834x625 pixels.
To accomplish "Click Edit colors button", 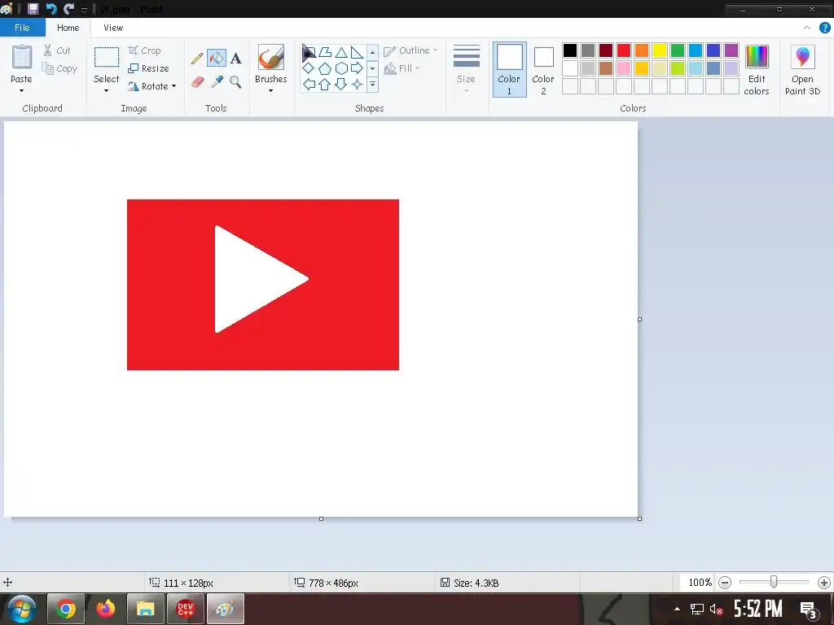I will pyautogui.click(x=757, y=70).
